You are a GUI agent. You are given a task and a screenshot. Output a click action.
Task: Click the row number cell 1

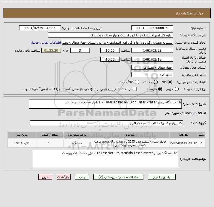[202, 143]
